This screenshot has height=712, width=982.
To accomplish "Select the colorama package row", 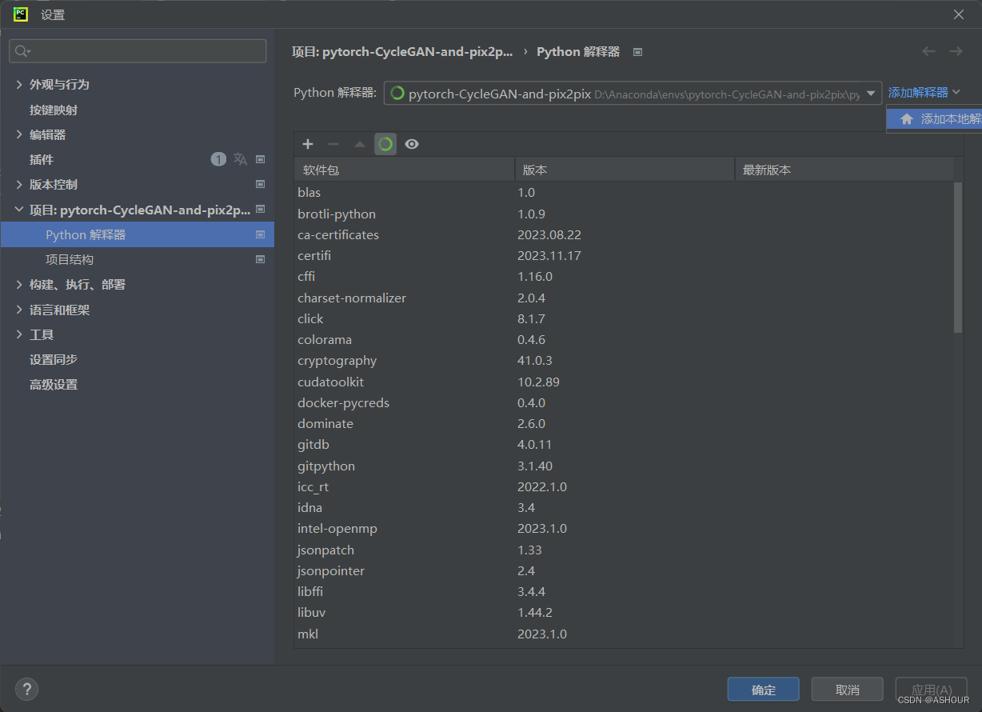I will click(x=624, y=340).
